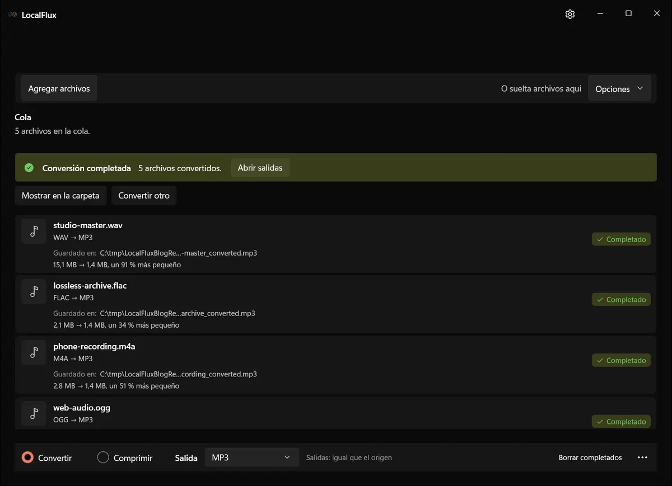
Task: Click the 'Cola' heading
Action: [x=23, y=117]
